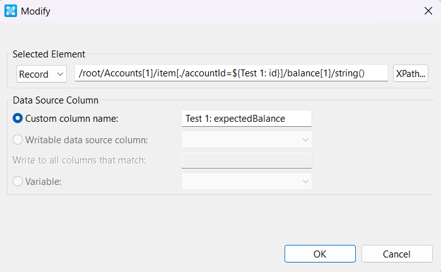This screenshot has width=441, height=272.
Task: Choose the Writable data source column option
Action: (x=18, y=139)
